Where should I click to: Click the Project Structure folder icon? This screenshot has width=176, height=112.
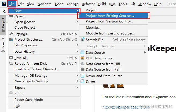(x=11, y=40)
